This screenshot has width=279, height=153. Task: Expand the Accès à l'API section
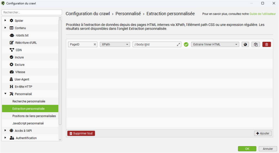pyautogui.click(x=5, y=131)
